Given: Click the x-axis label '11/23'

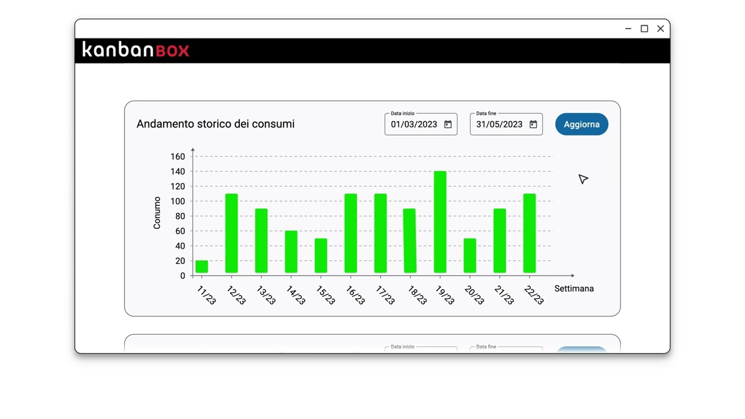Looking at the screenshot, I should pyautogui.click(x=207, y=296).
